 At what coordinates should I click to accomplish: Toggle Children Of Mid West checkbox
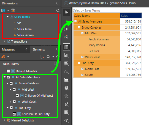coord(17,95)
